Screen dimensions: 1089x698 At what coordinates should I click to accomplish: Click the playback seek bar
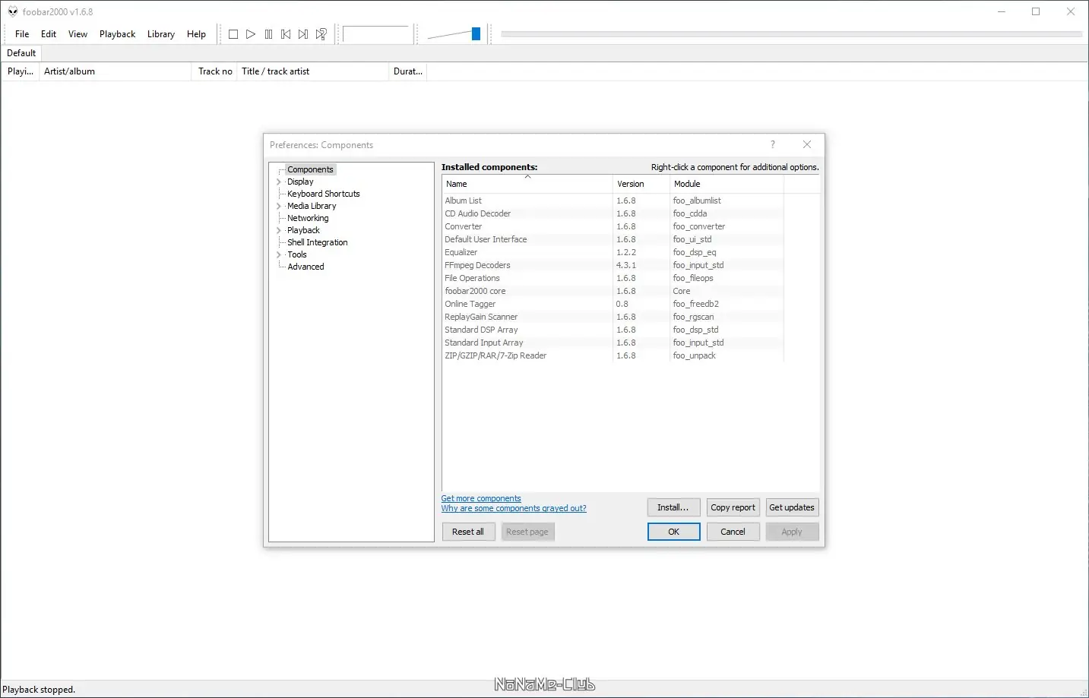pyautogui.click(x=791, y=34)
